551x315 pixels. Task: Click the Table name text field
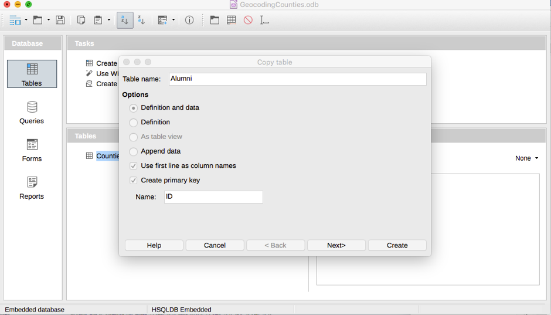coord(297,79)
